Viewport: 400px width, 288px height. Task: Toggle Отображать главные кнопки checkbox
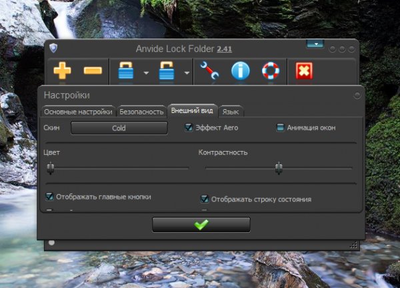point(49,196)
